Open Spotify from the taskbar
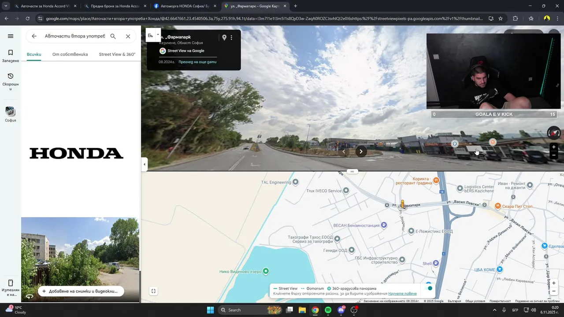 pos(328,310)
